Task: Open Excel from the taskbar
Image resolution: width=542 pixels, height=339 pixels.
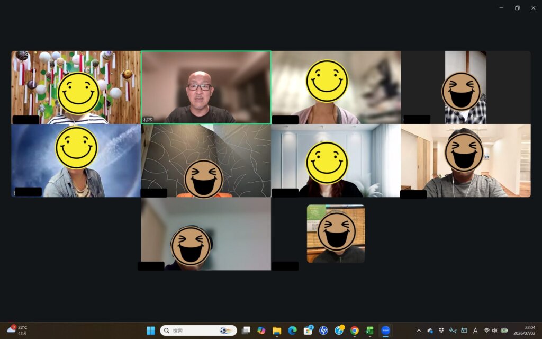Action: (x=370, y=331)
